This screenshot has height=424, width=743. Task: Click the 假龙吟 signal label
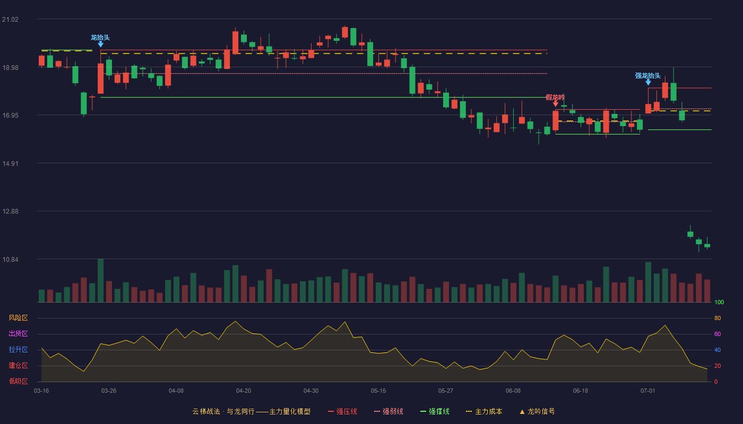pos(556,97)
